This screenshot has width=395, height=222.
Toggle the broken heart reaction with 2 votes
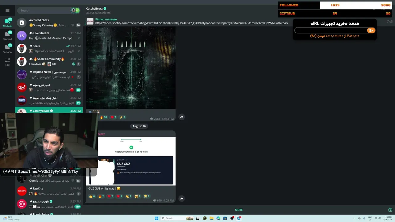point(110,196)
